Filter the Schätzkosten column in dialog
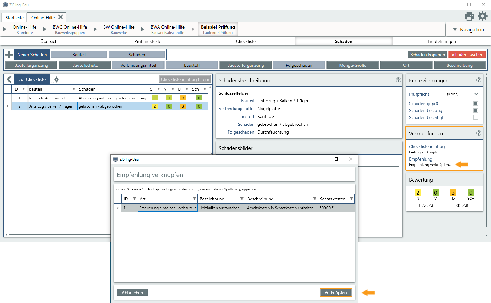The image size is (491, 303). (351, 199)
